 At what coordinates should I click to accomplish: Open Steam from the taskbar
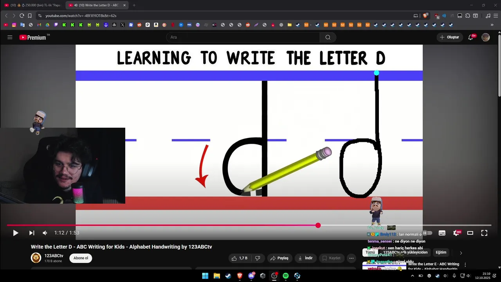click(x=228, y=276)
